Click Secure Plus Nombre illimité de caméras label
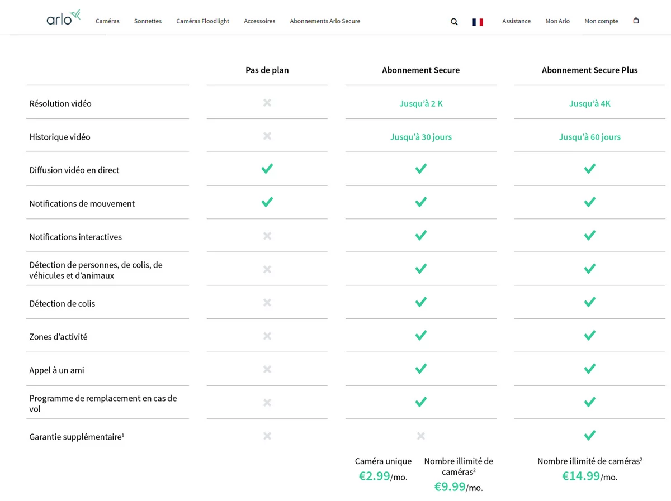 590,461
